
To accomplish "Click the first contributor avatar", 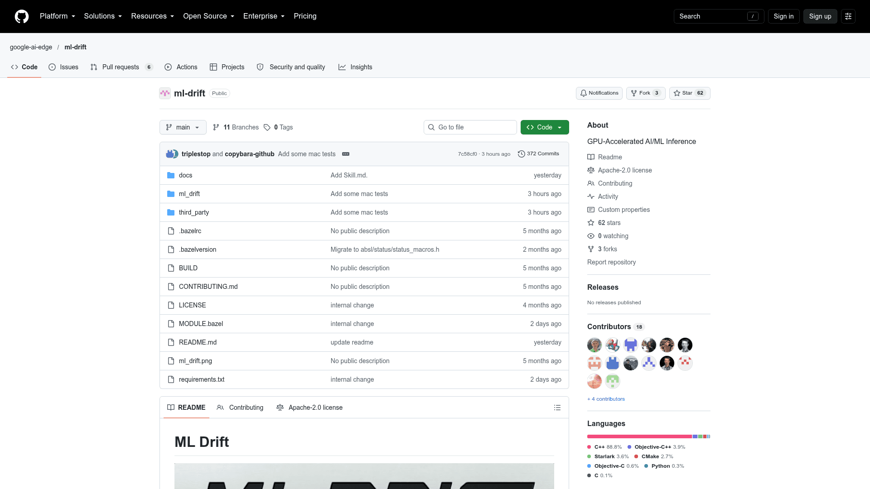I will click(x=594, y=345).
